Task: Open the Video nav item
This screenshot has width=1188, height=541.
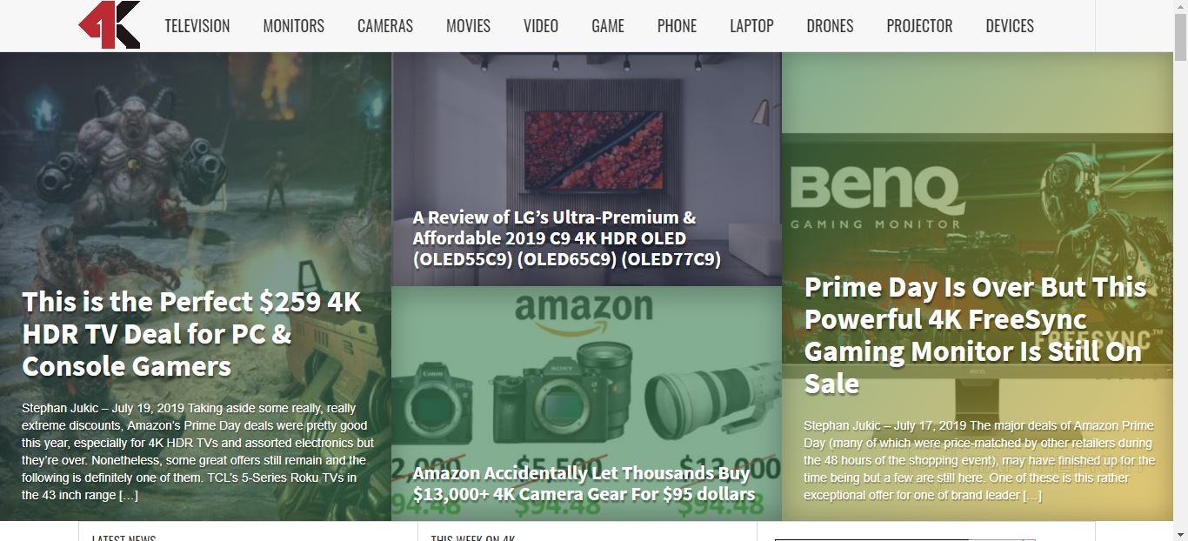Action: (541, 26)
